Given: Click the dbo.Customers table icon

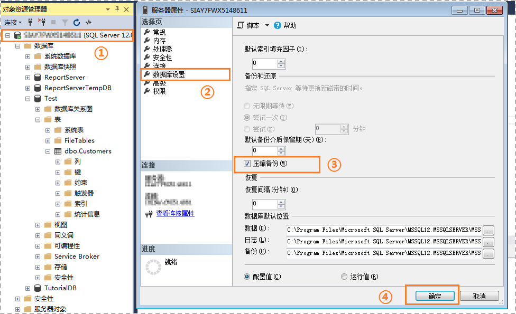Looking at the screenshot, I should point(58,151).
